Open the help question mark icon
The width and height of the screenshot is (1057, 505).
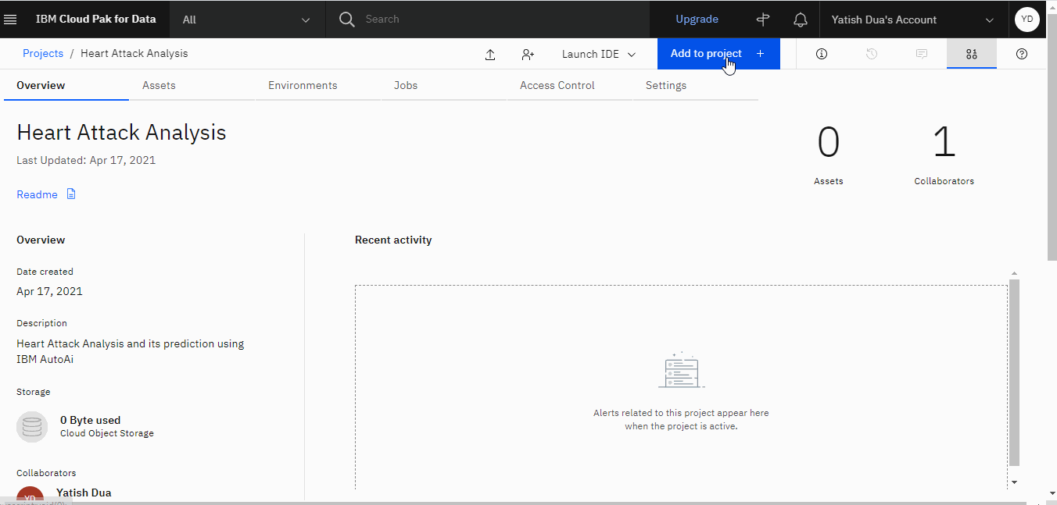1022,54
